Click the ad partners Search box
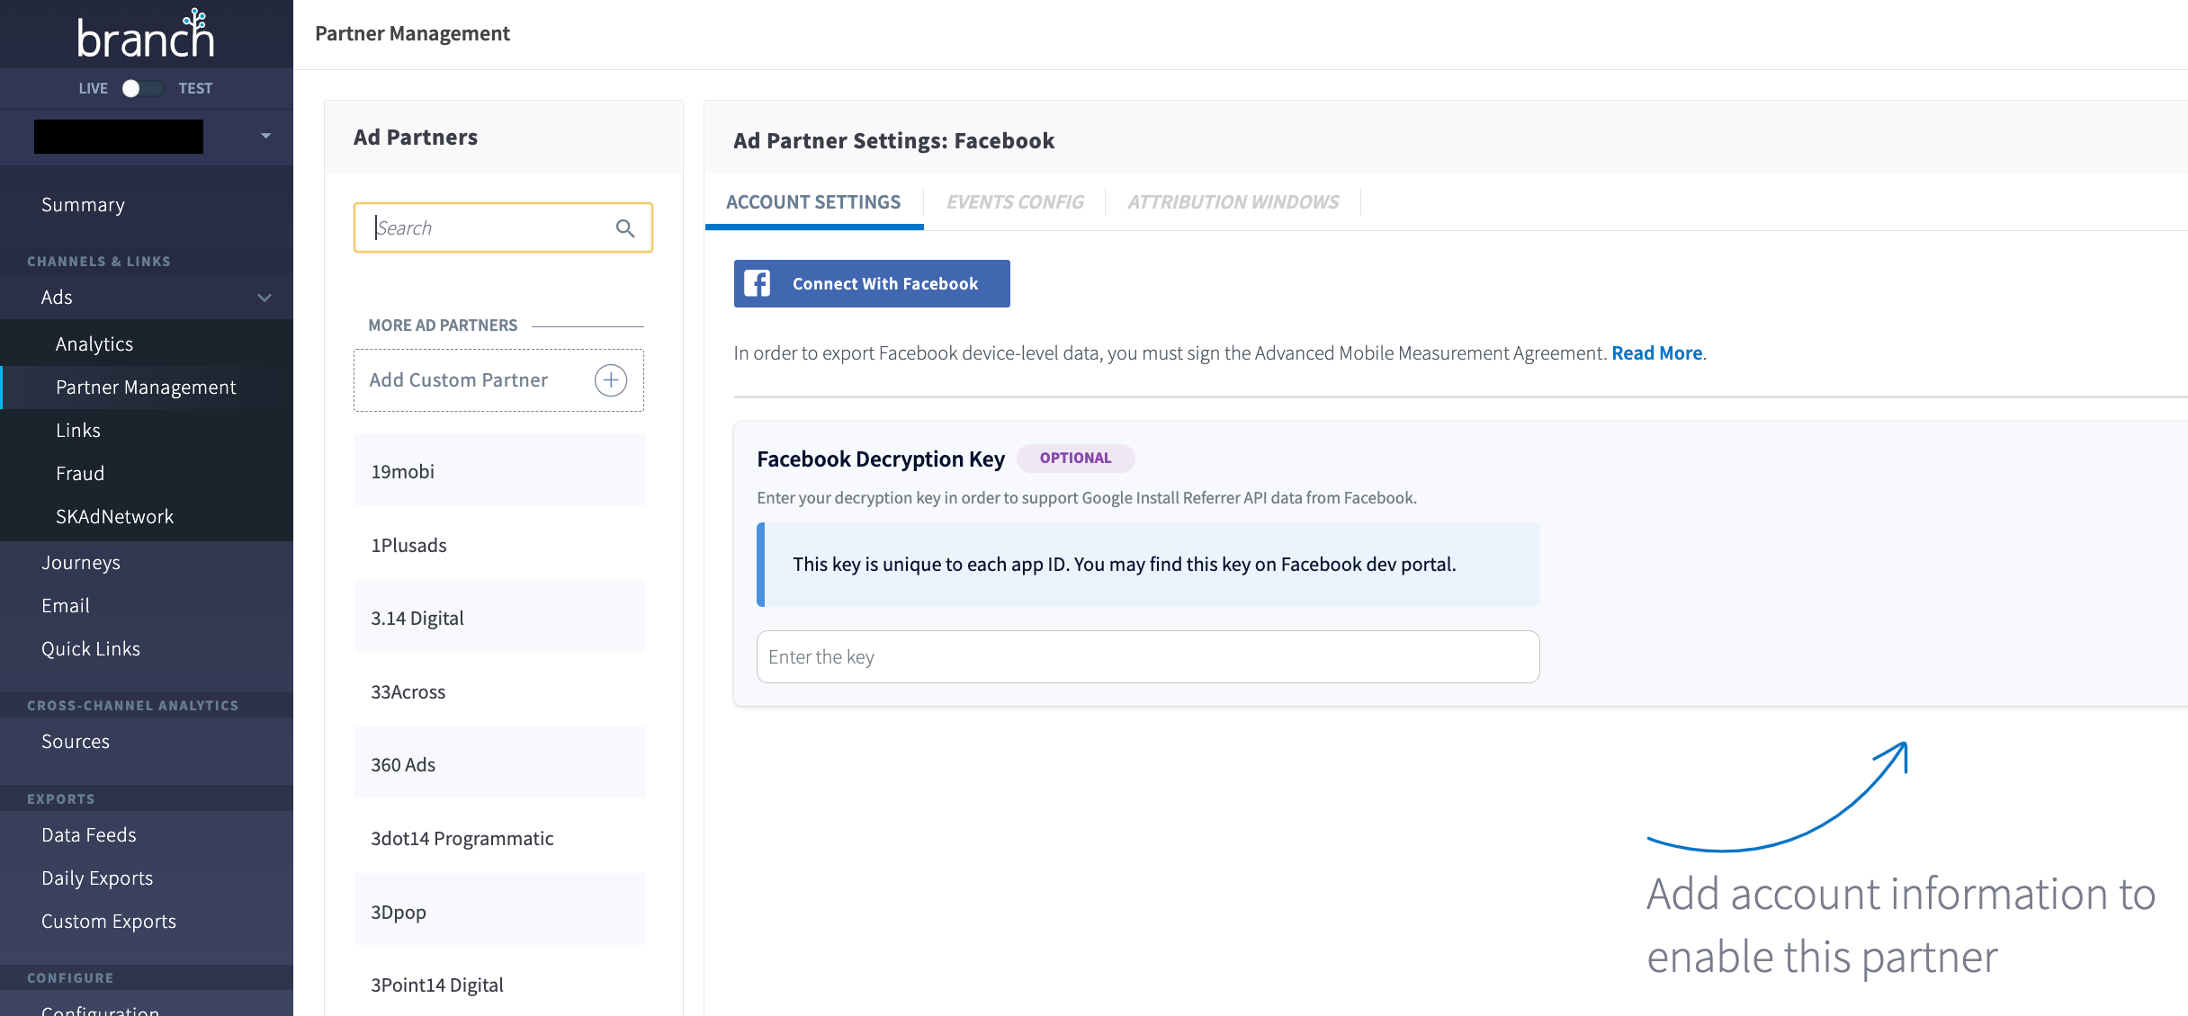The height and width of the screenshot is (1016, 2188). pyautogui.click(x=490, y=228)
